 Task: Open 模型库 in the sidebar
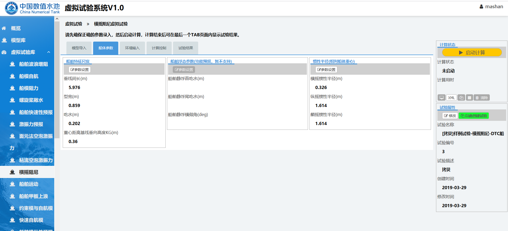[x=18, y=40]
